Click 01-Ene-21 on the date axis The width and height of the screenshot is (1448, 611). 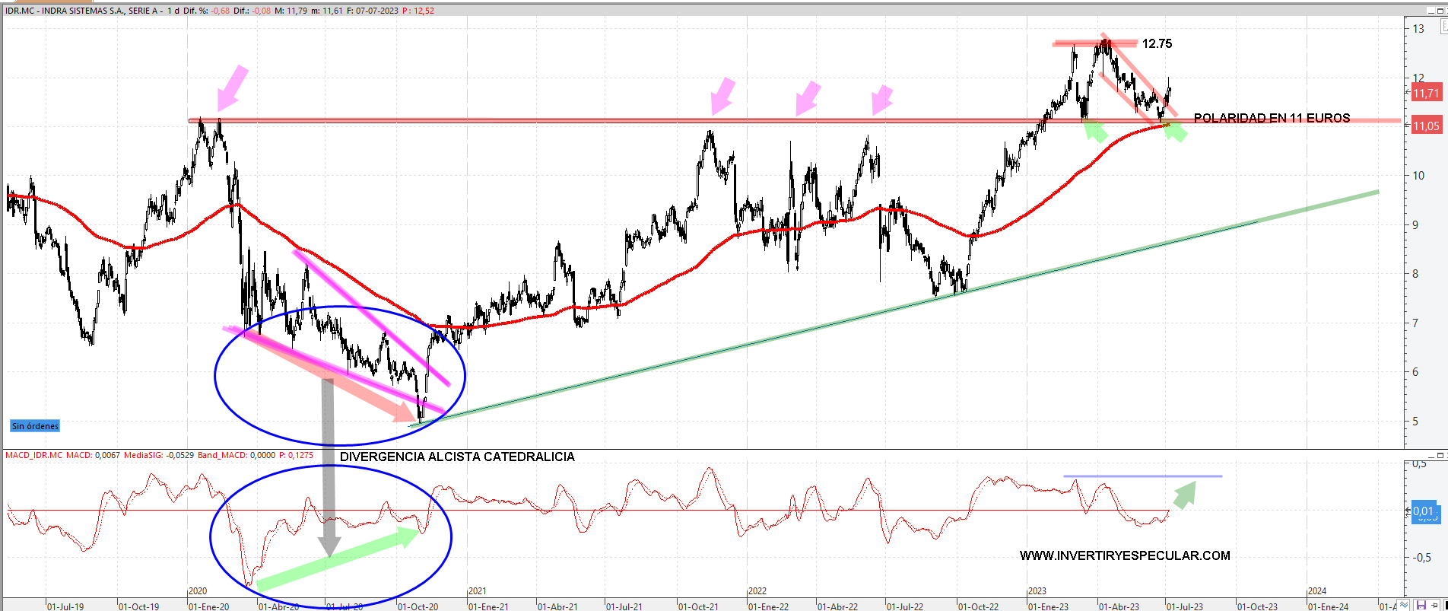tap(487, 606)
